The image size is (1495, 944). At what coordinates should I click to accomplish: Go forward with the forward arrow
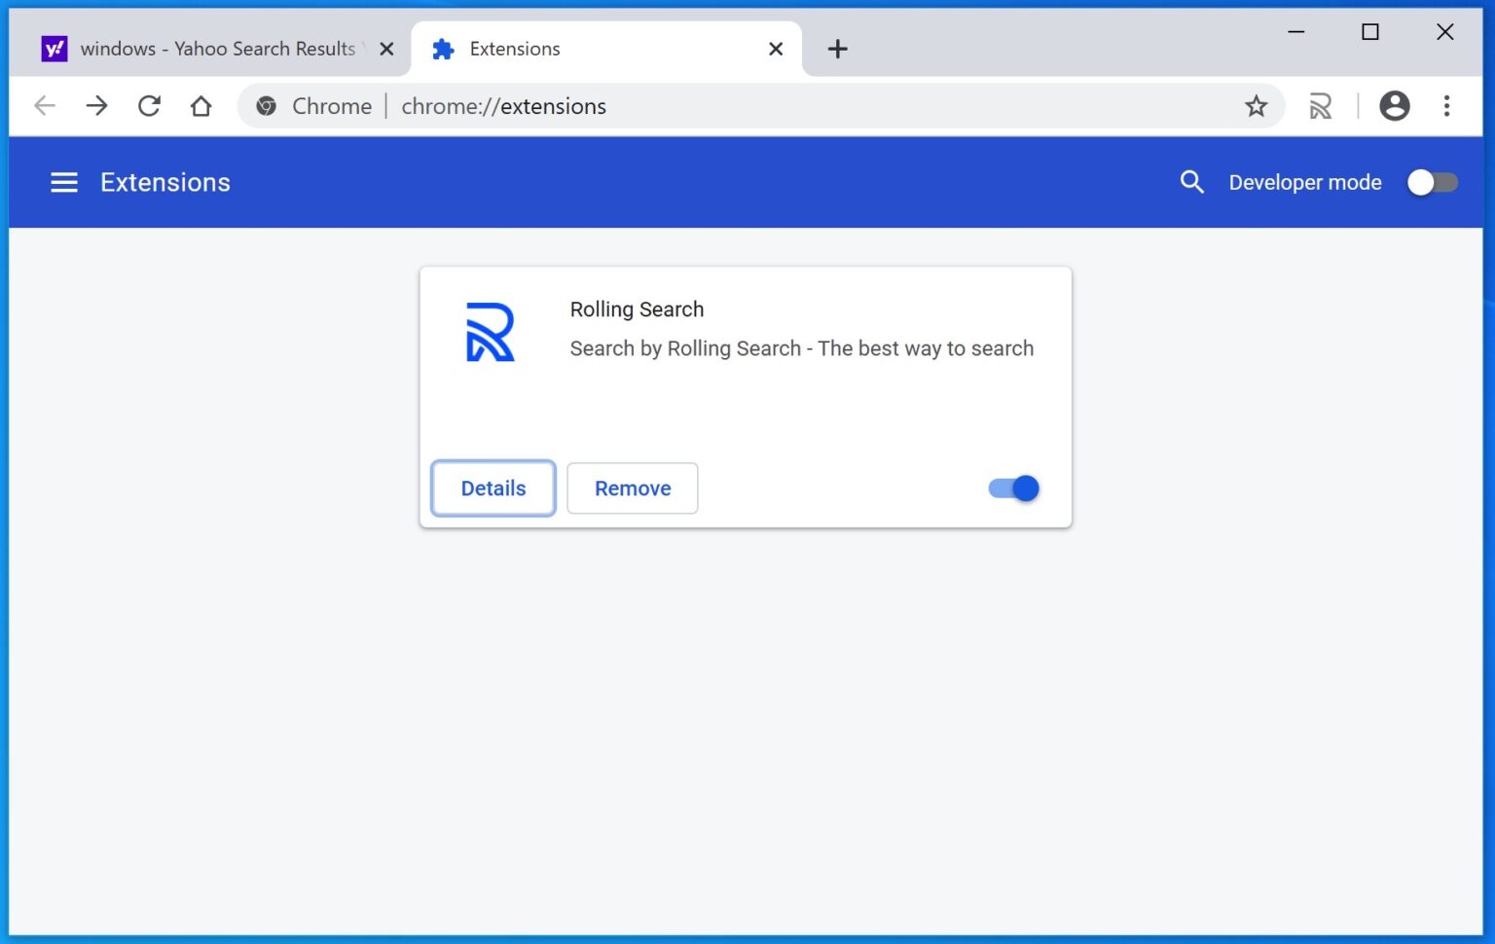point(96,106)
